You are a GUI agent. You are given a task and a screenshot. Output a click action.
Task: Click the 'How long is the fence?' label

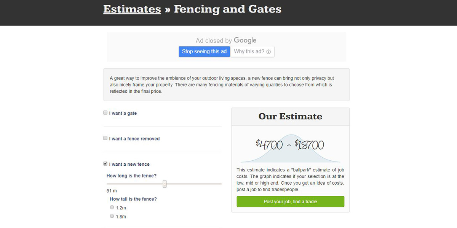coord(131,176)
